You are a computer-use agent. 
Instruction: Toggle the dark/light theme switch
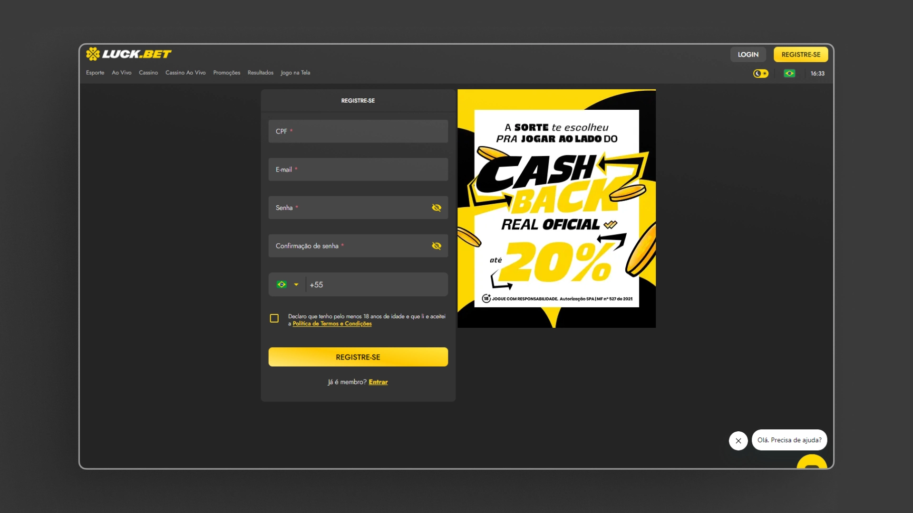coord(760,74)
